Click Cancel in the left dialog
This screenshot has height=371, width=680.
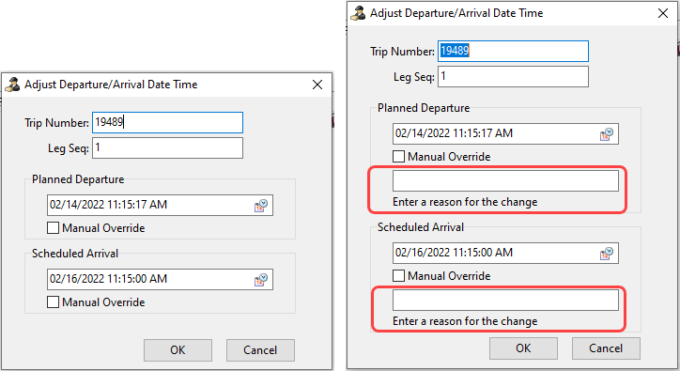tap(260, 350)
